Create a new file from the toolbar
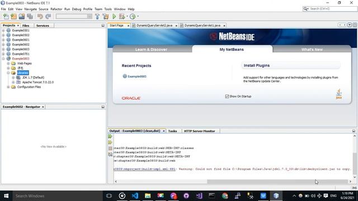 (6, 16)
